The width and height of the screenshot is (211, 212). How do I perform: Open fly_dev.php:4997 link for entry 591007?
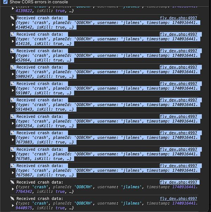pos(178,84)
